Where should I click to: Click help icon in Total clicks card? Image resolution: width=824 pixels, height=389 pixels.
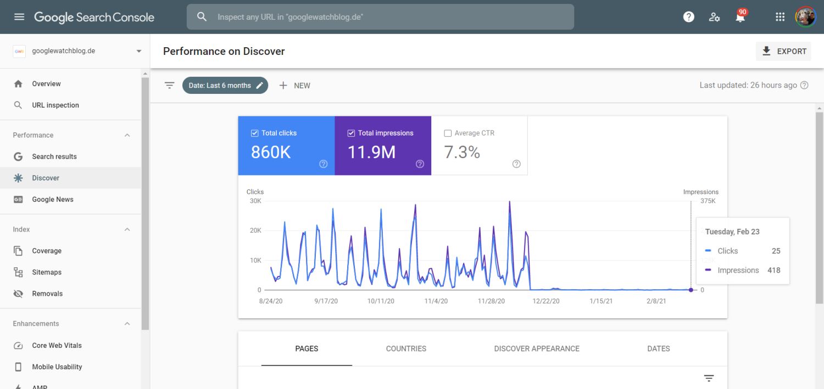coord(324,164)
